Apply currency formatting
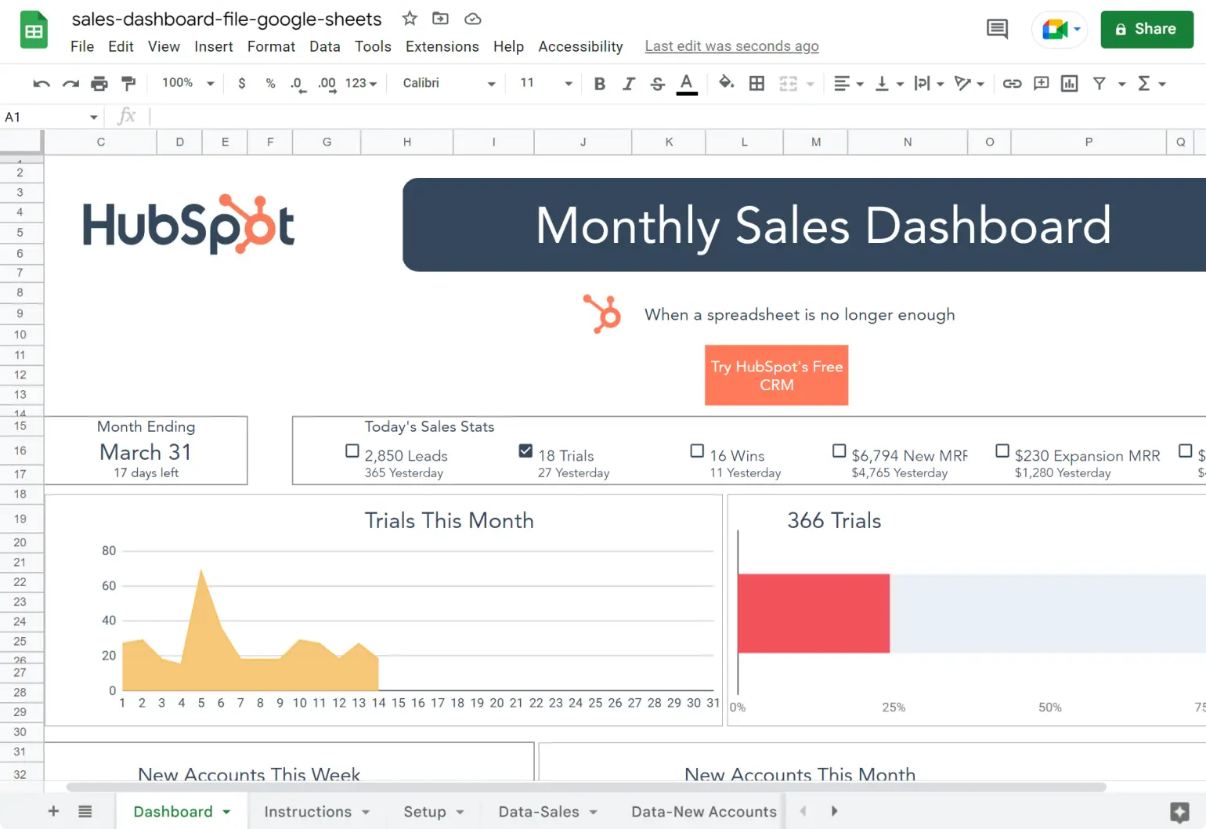This screenshot has width=1206, height=829. click(x=241, y=83)
